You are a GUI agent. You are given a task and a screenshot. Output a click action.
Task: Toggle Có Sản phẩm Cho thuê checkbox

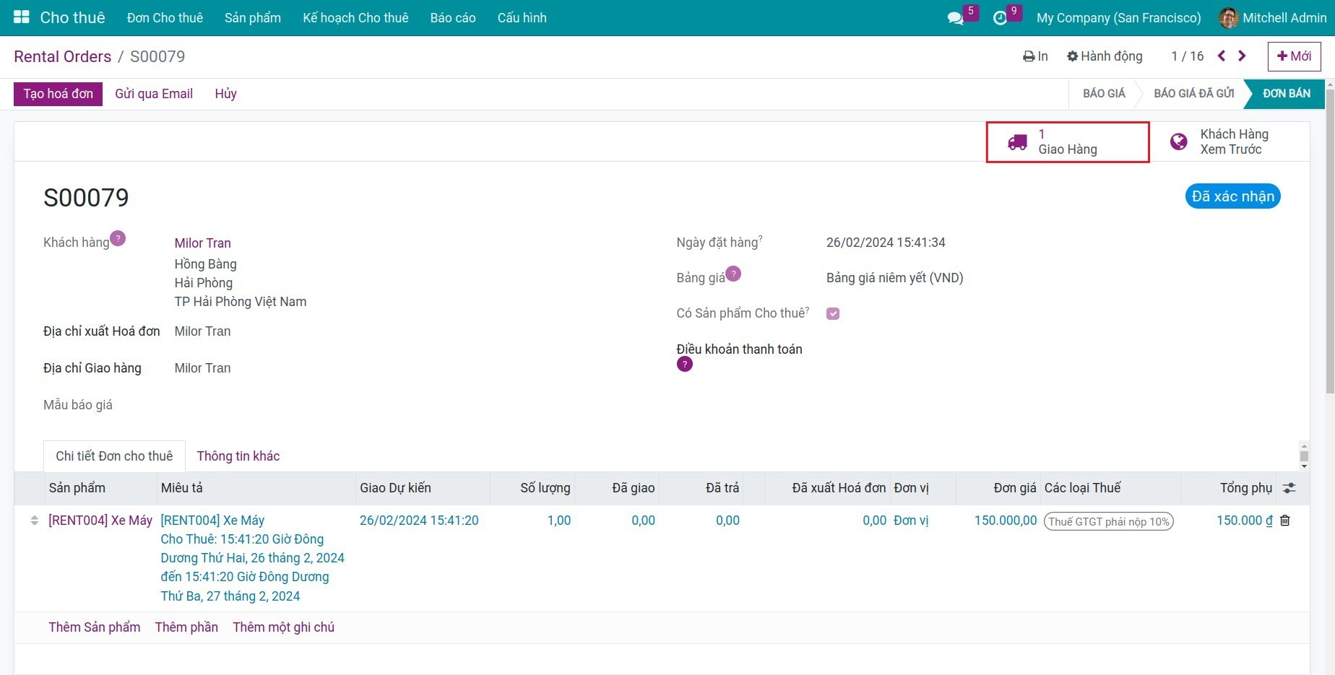tap(833, 313)
